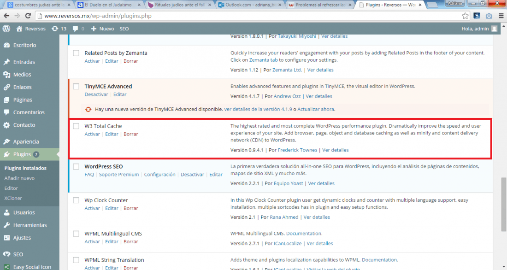Open the XCloner submenu item
The image size is (507, 270).
coord(13,198)
